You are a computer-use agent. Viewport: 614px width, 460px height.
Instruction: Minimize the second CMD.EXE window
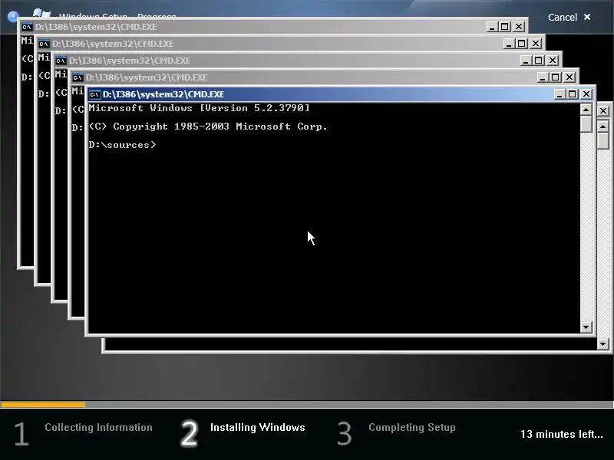543,77
